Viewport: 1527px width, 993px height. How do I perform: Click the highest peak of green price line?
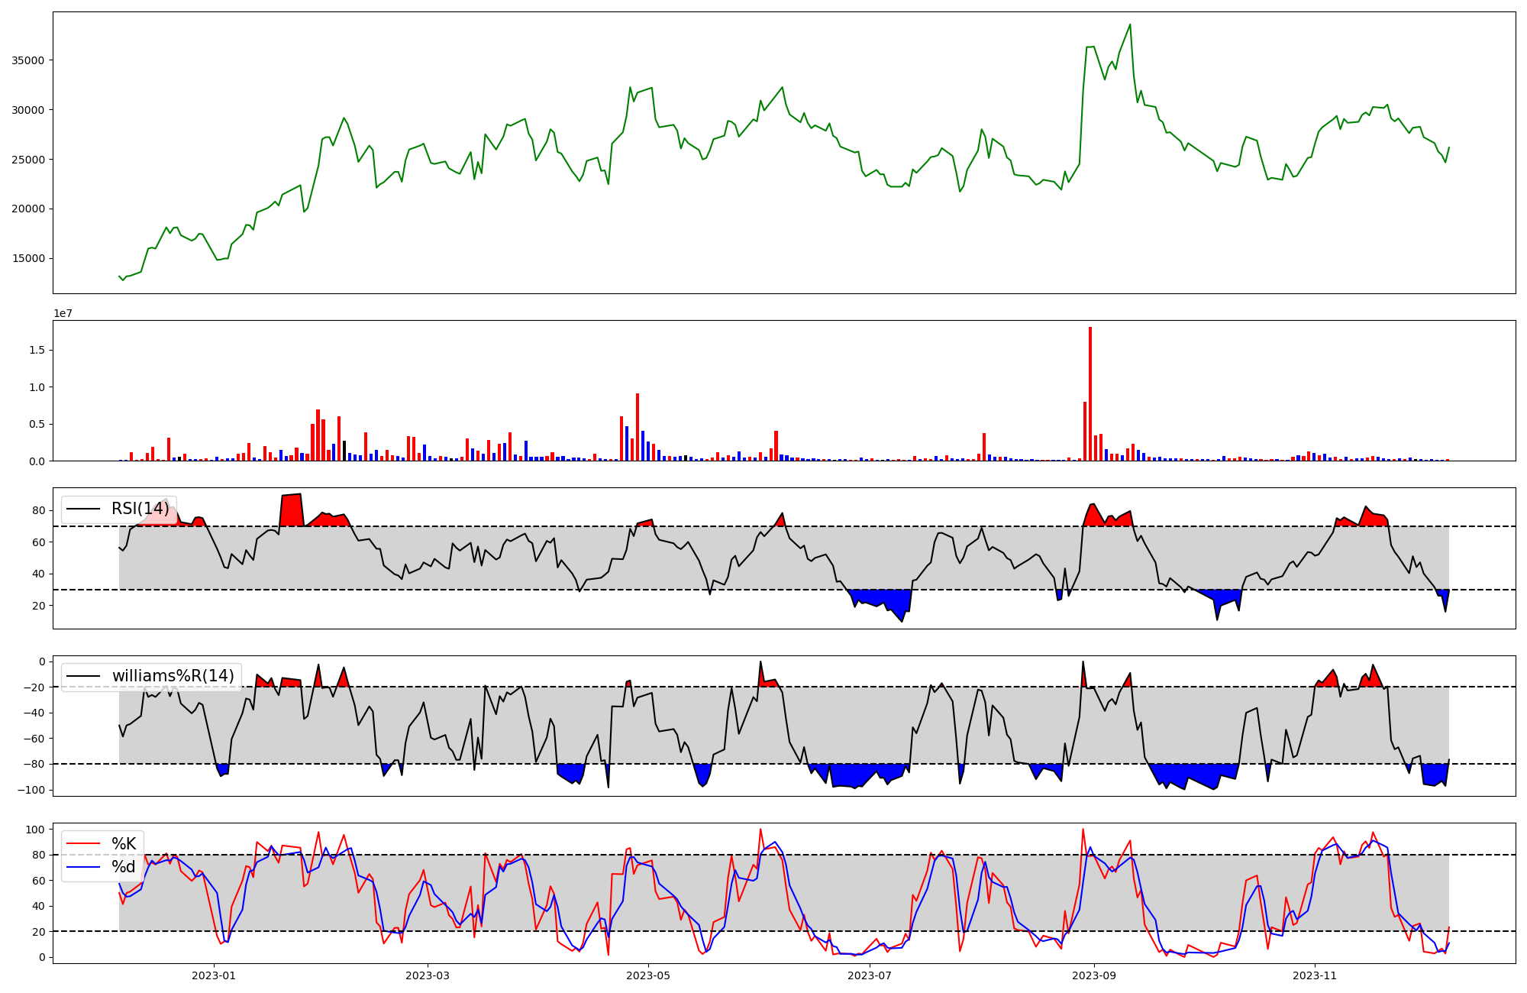(1130, 24)
